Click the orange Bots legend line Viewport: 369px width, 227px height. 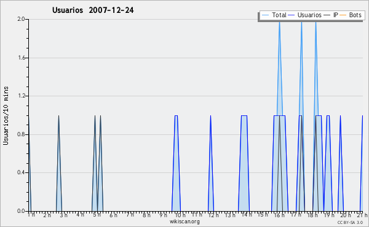pos(343,15)
